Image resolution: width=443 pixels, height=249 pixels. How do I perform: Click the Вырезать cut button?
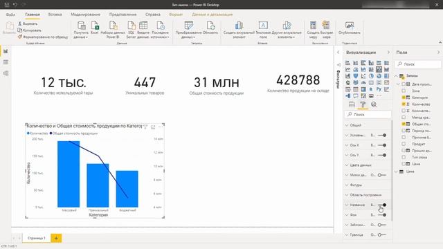28,24
